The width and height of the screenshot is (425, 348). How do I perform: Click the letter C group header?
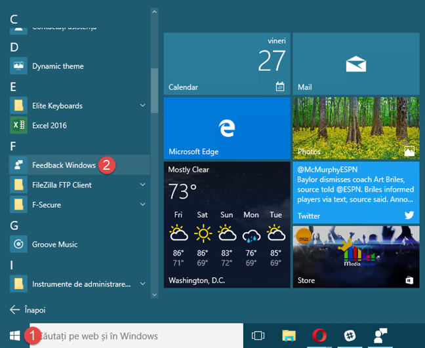coord(14,20)
